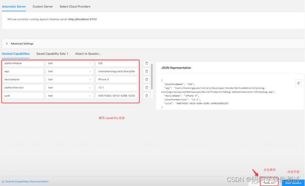Click the "uuid" JSON line

click(196, 103)
